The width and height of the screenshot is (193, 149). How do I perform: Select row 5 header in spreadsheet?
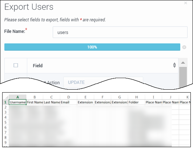point(5,122)
